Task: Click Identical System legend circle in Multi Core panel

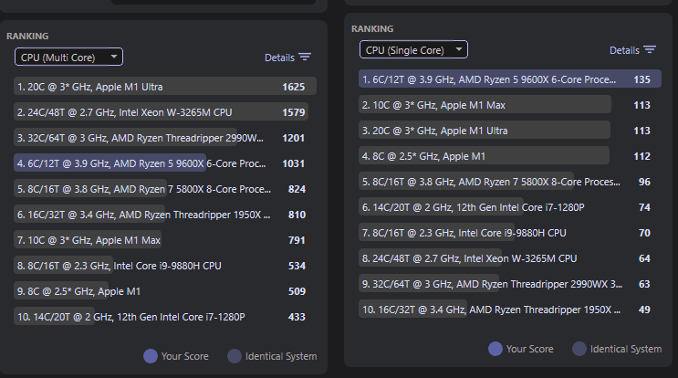Action: [235, 356]
